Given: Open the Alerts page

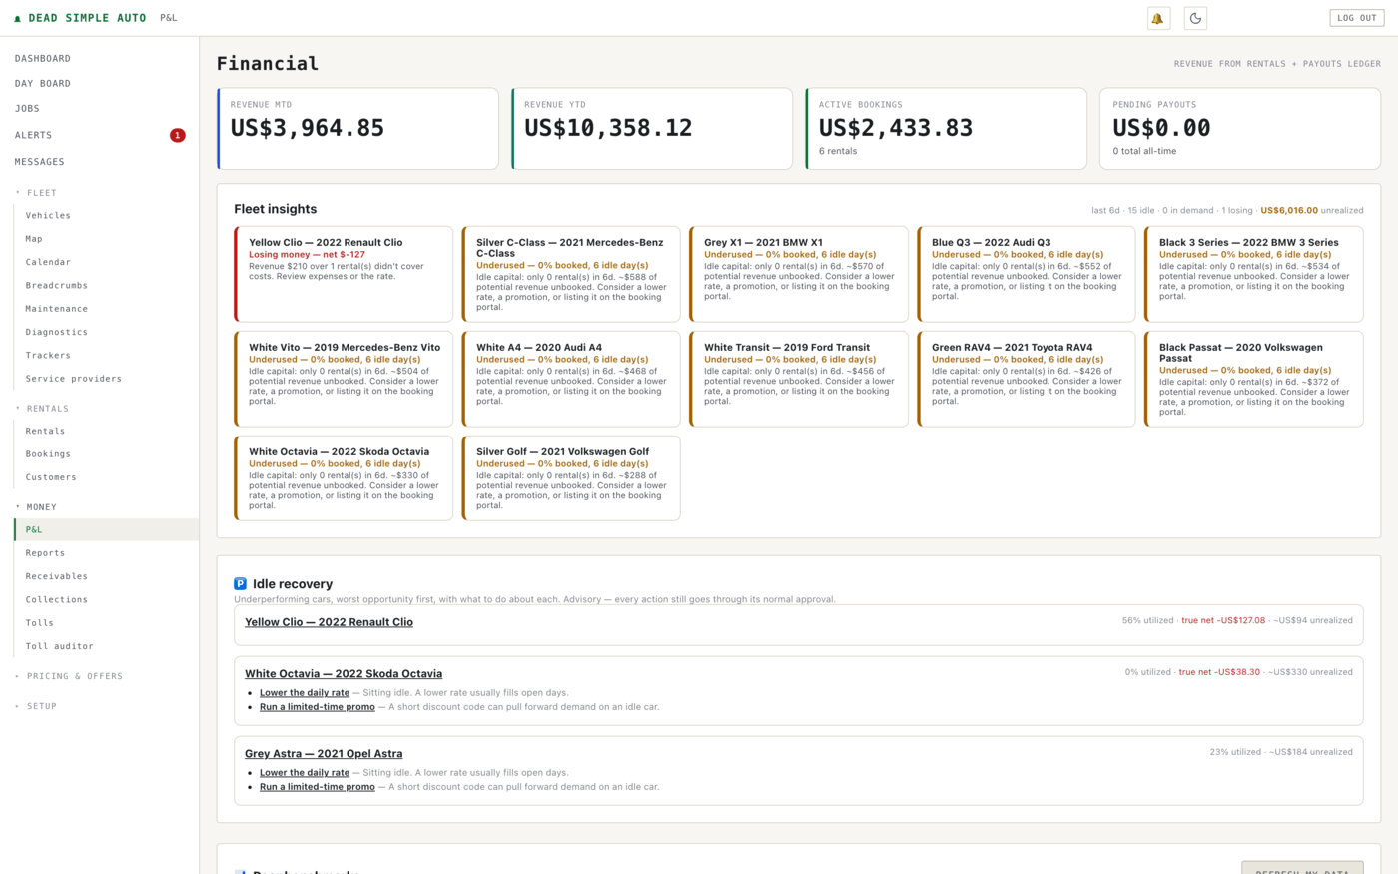Looking at the screenshot, I should click(x=100, y=135).
